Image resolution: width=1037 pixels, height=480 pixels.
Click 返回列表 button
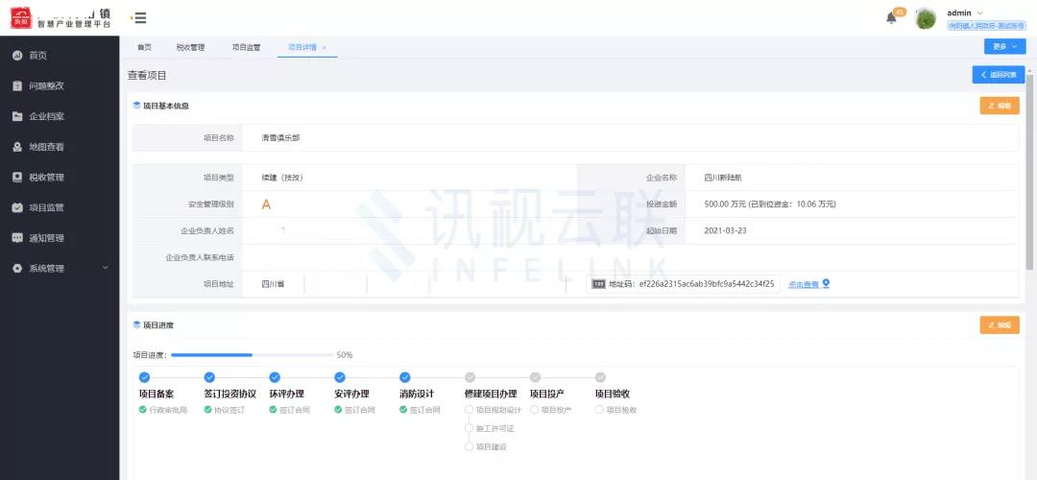coord(999,75)
